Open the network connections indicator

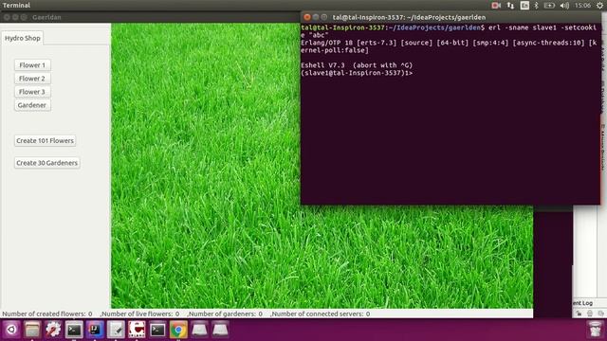pyautogui.click(x=510, y=5)
